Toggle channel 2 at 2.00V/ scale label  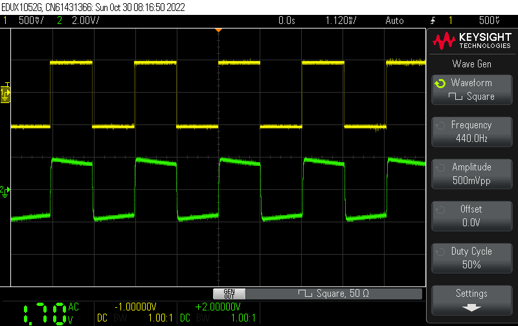click(x=79, y=21)
